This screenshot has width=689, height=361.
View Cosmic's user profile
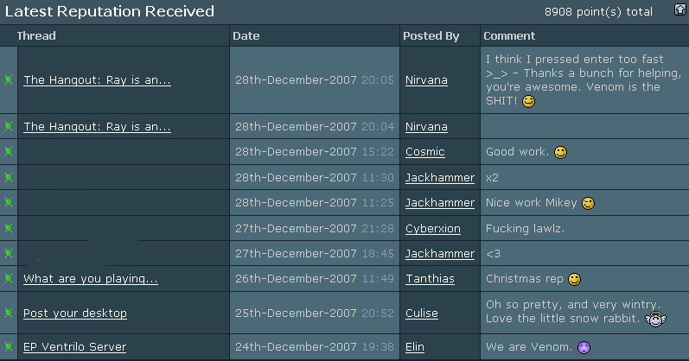pyautogui.click(x=425, y=152)
